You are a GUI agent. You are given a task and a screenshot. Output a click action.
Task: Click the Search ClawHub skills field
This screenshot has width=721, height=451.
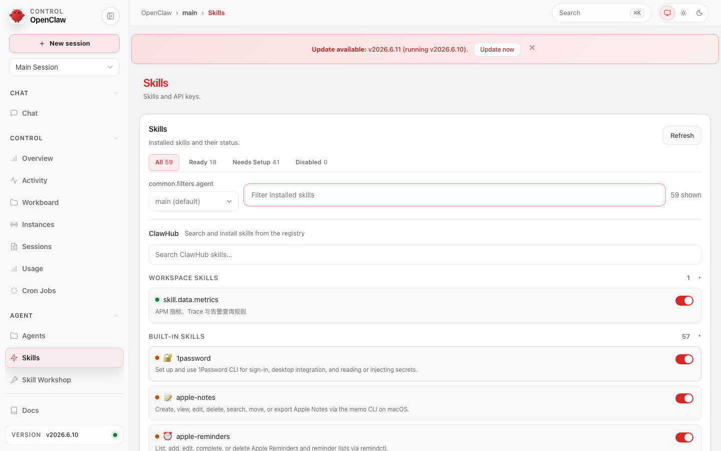(x=425, y=255)
